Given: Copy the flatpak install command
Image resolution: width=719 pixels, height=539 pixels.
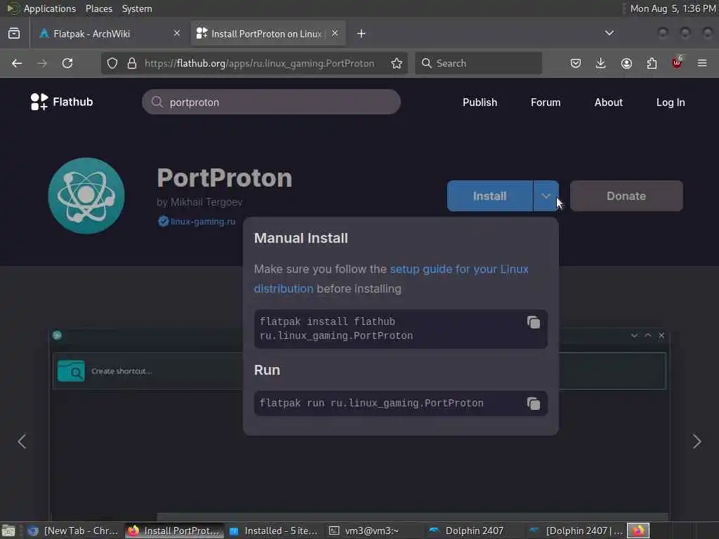Looking at the screenshot, I should 534,322.
